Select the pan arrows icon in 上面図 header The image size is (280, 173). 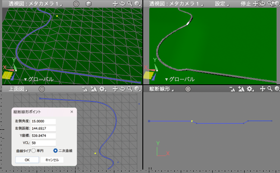pos(115,89)
